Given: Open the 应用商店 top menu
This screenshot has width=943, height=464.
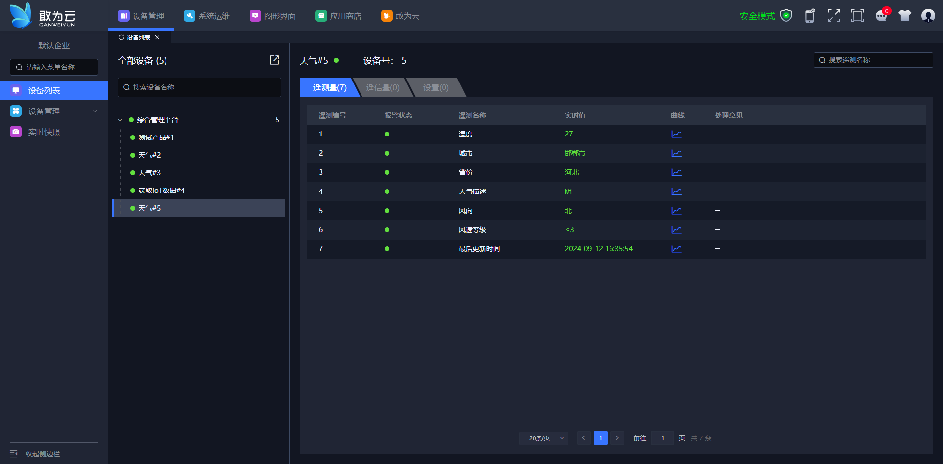Looking at the screenshot, I should (x=338, y=16).
